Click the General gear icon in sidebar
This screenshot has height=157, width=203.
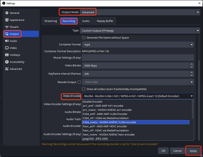pyautogui.click(x=7, y=13)
